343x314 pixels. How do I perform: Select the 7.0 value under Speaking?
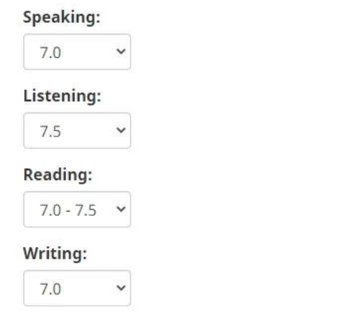pos(50,53)
